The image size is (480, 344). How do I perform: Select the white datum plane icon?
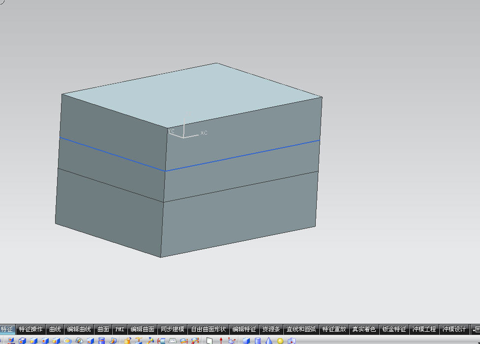point(210,341)
